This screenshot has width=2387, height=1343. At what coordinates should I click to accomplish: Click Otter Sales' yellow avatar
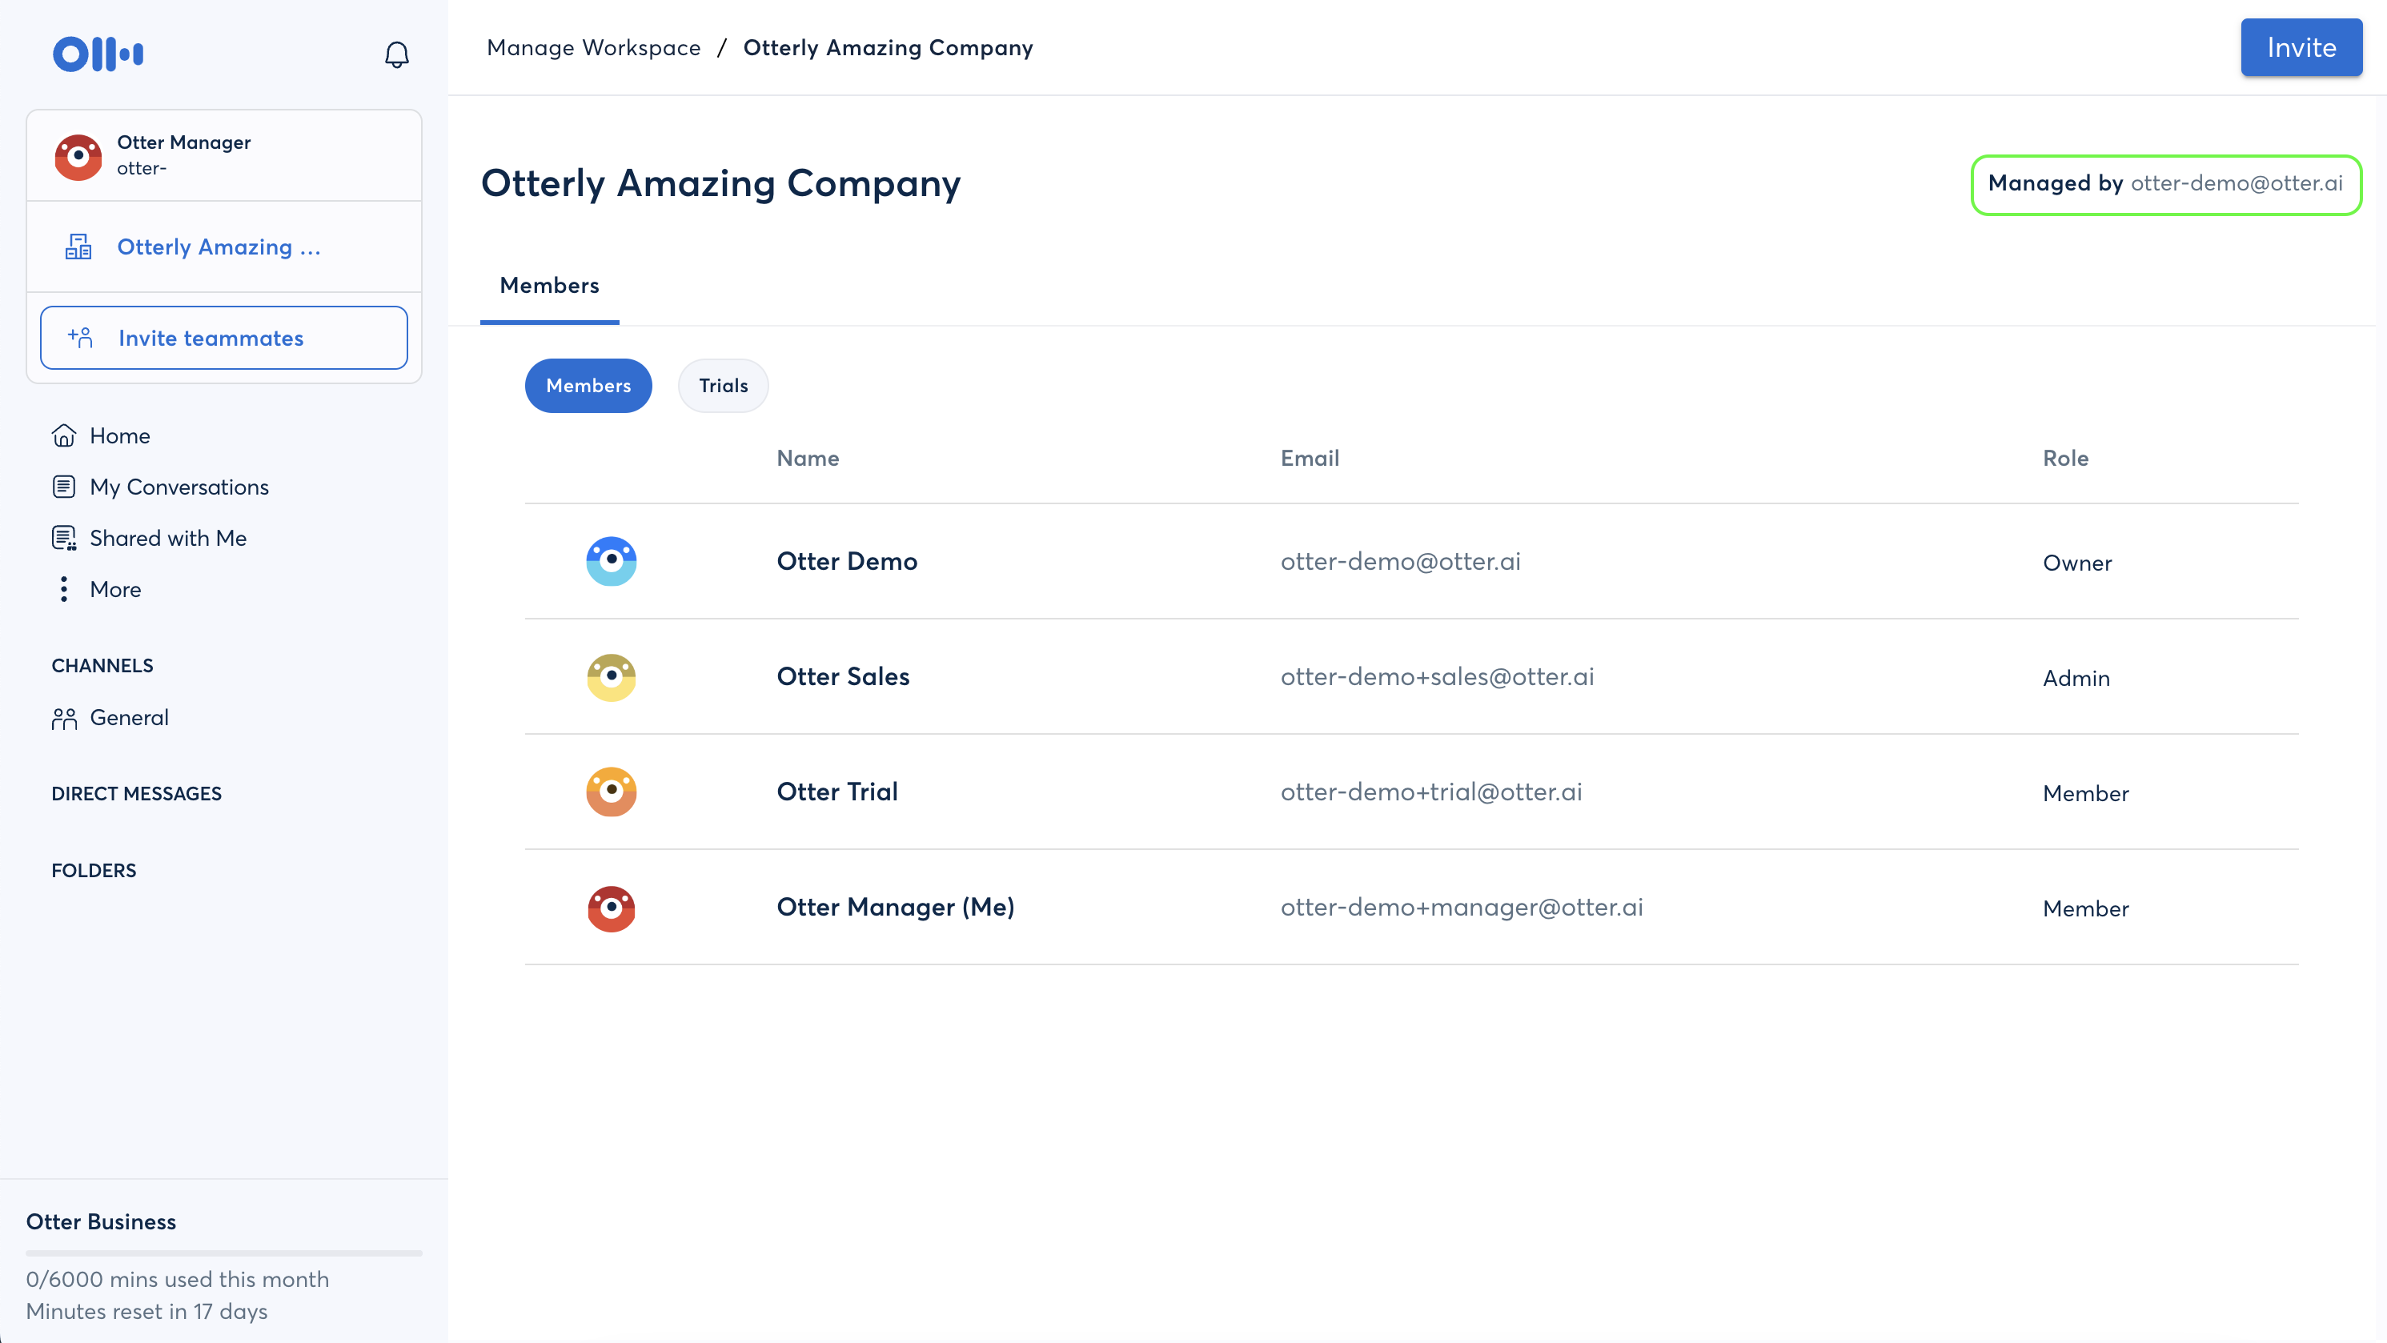click(612, 677)
